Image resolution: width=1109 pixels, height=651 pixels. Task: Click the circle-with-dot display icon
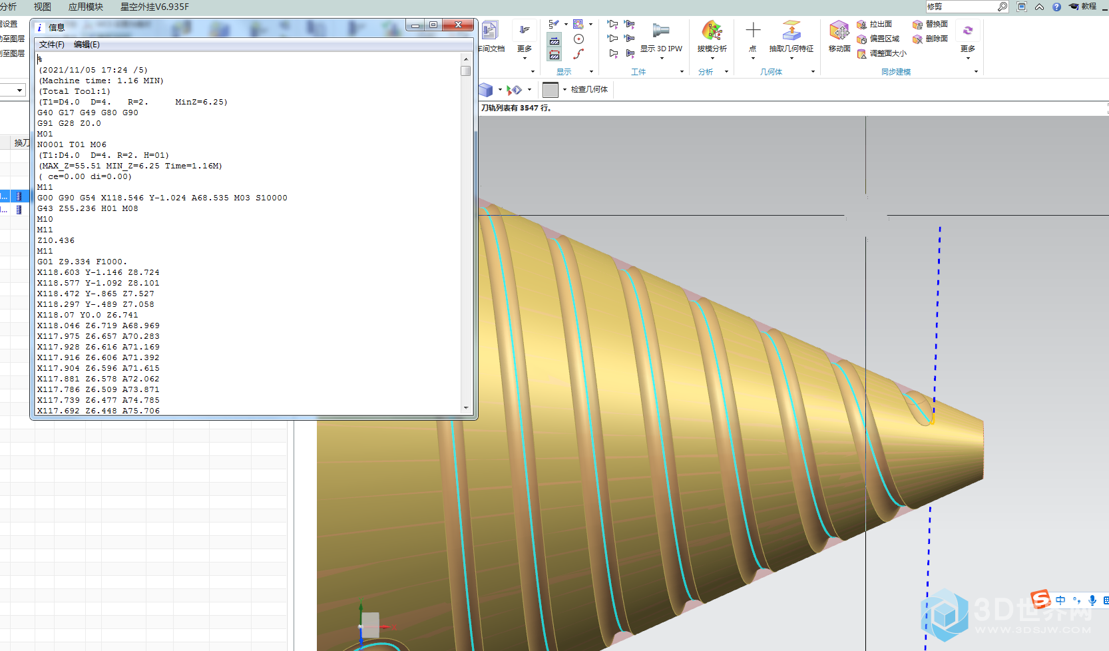578,39
